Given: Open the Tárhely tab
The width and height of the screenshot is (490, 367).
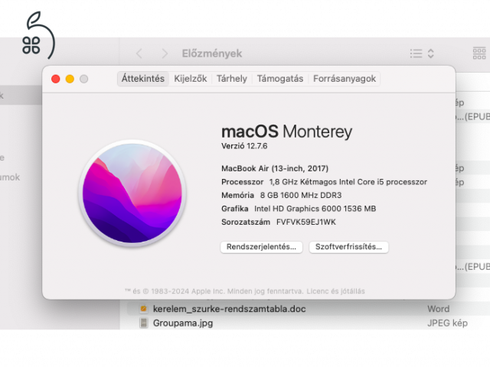Looking at the screenshot, I should coord(232,79).
